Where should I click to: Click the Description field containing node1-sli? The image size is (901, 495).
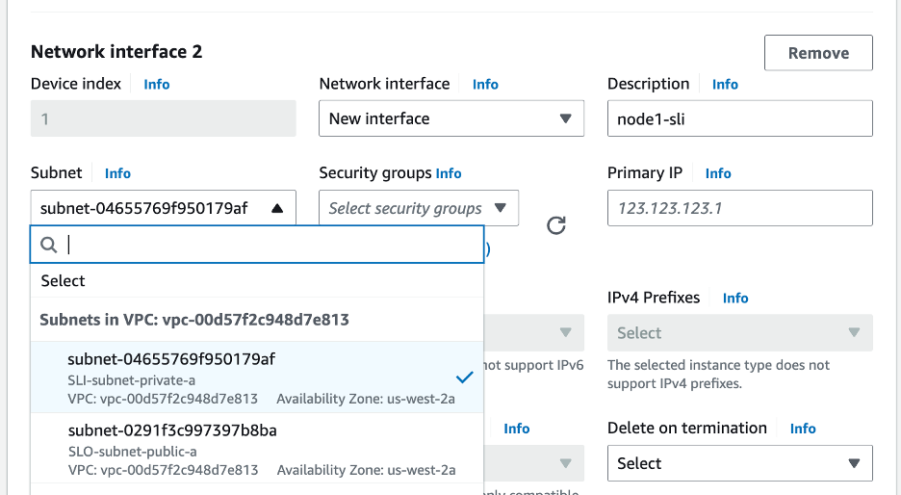[739, 118]
